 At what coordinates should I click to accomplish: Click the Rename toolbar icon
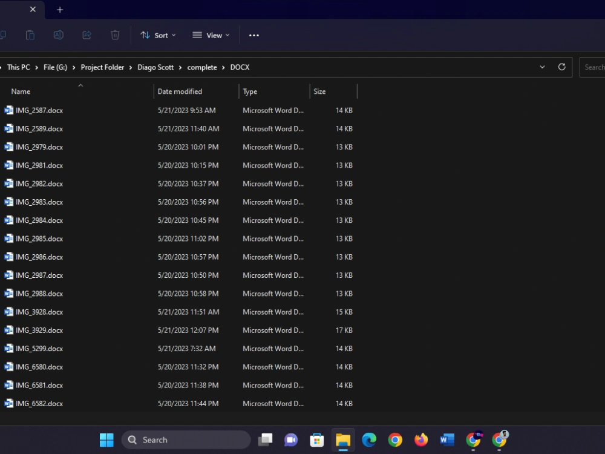pyautogui.click(x=58, y=35)
